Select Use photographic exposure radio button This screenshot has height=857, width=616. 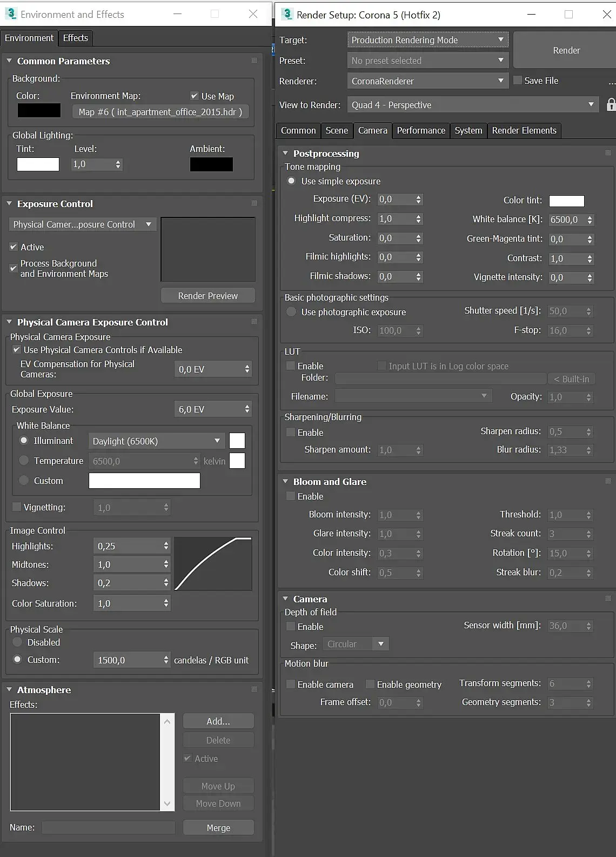click(291, 312)
